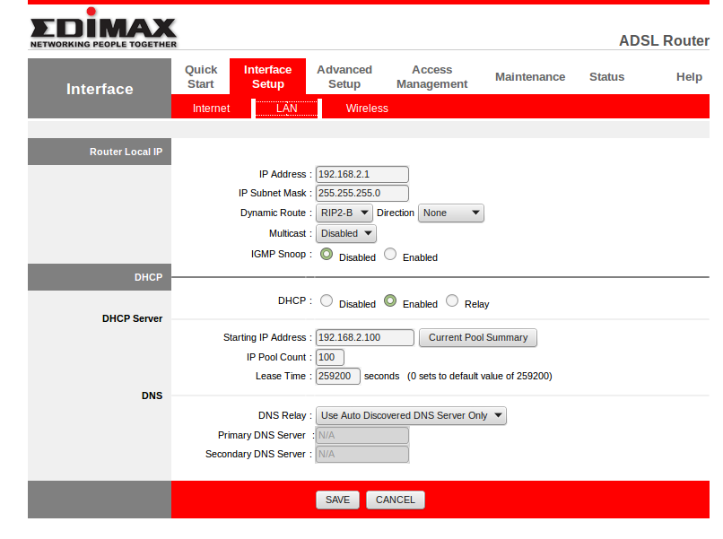This screenshot has height=539, width=723.
Task: Select DHCP Enabled radio button
Action: [390, 301]
